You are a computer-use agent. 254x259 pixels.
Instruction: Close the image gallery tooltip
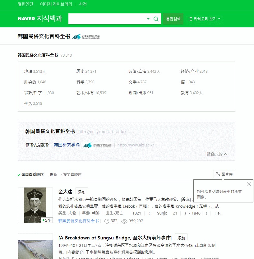click(249, 184)
